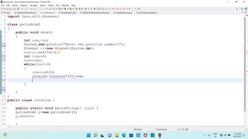The height and width of the screenshot is (139, 248).
Task: Open the Window menu
Action: coord(65,5)
